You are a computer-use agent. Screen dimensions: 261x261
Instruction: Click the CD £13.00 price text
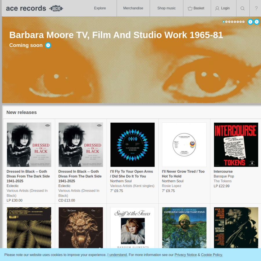[x=67, y=200]
